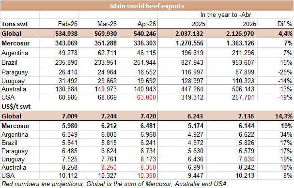Click Australia yearly total 506.143
This screenshot has height=188, width=294.
[x=243, y=89]
